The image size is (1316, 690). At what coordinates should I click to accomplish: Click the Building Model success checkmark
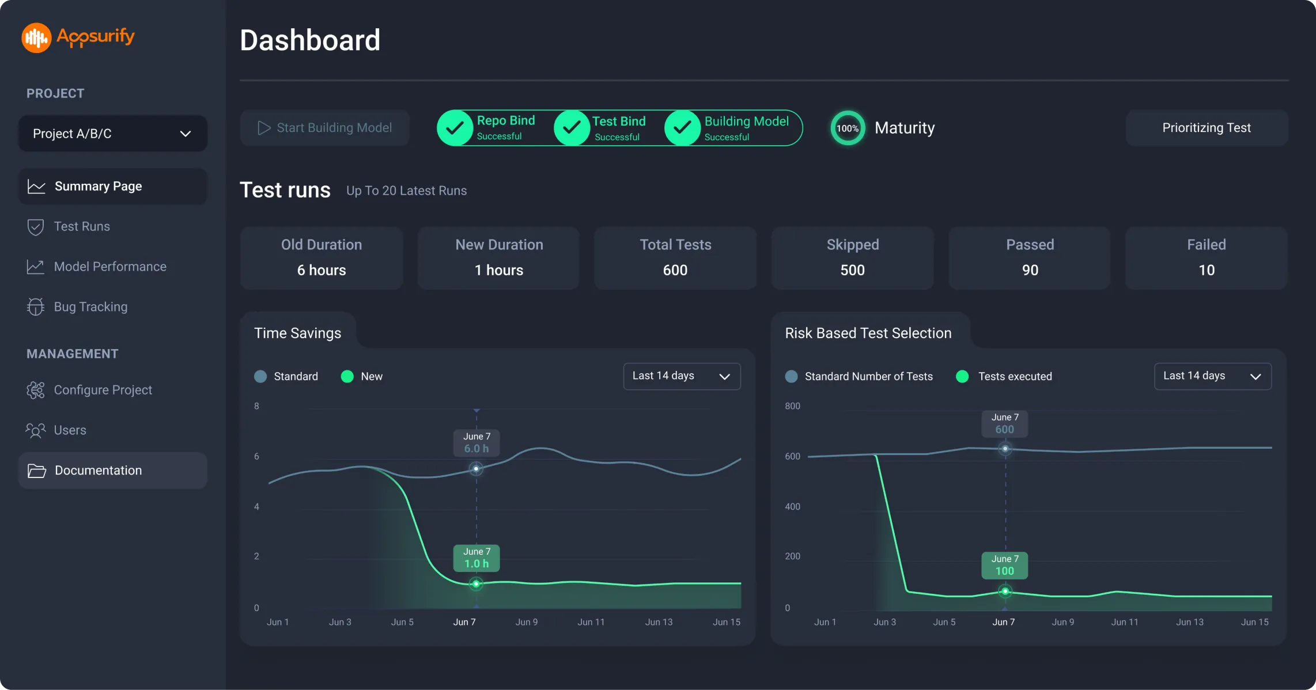point(683,127)
